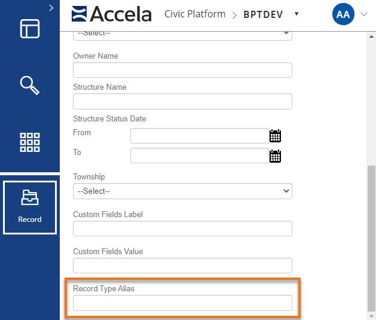Expand the sidebar with the chevron arrow
The width and height of the screenshot is (376, 320).
tap(51, 8)
